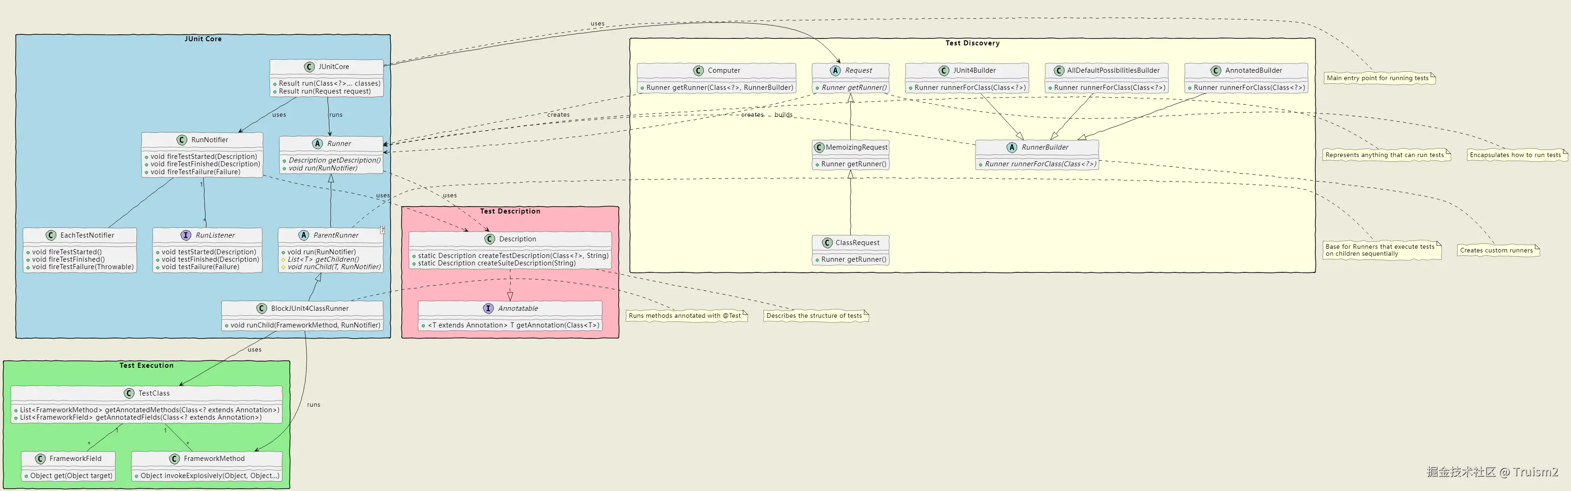Image resolution: width=1571 pixels, height=491 pixels.
Task: Click the abstract icon beside ParentRunner
Action: point(304,235)
